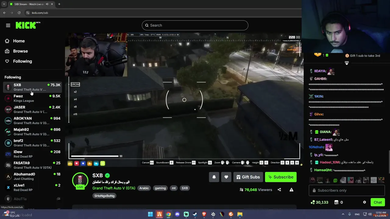
Task: Open Chrome from the taskbar
Action: [x=168, y=214]
